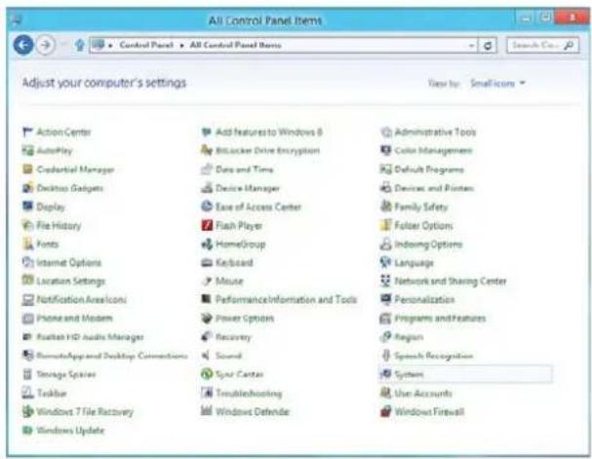Open Notification Area Icons
This screenshot has height=459, width=592.
pos(81,299)
